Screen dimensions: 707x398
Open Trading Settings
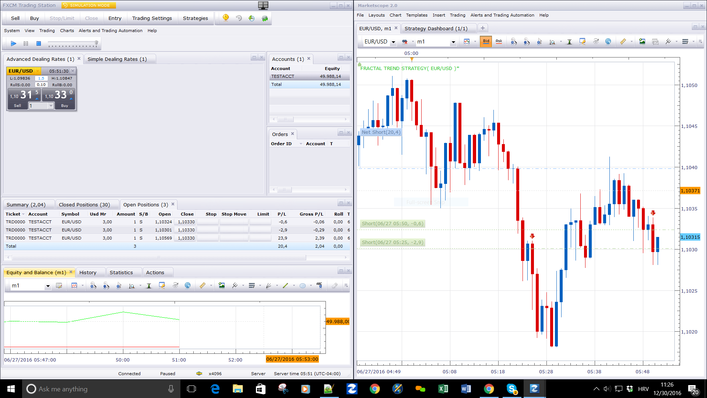(152, 18)
